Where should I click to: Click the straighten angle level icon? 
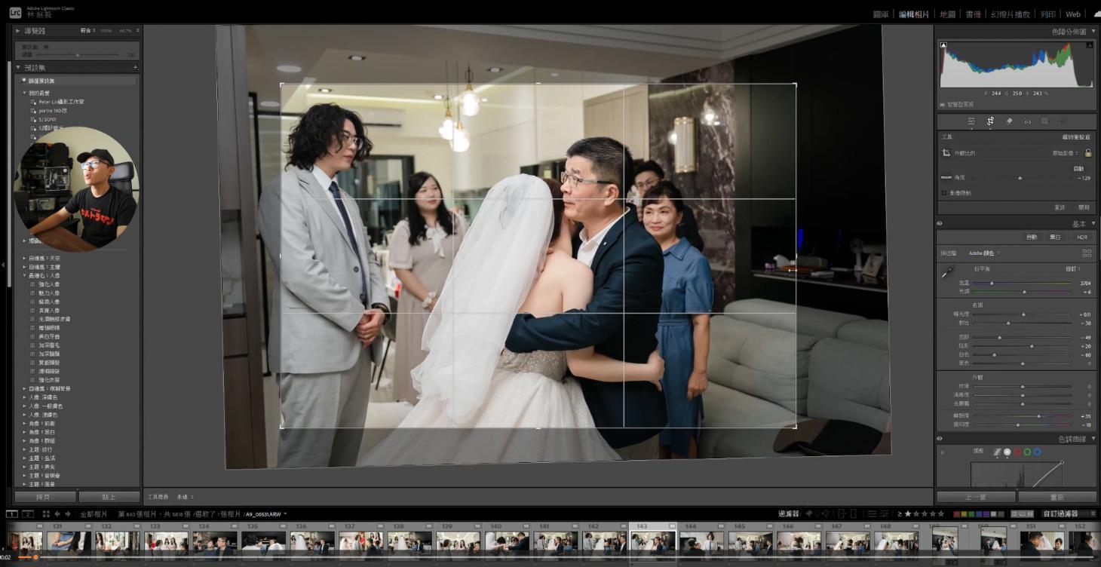(x=946, y=178)
